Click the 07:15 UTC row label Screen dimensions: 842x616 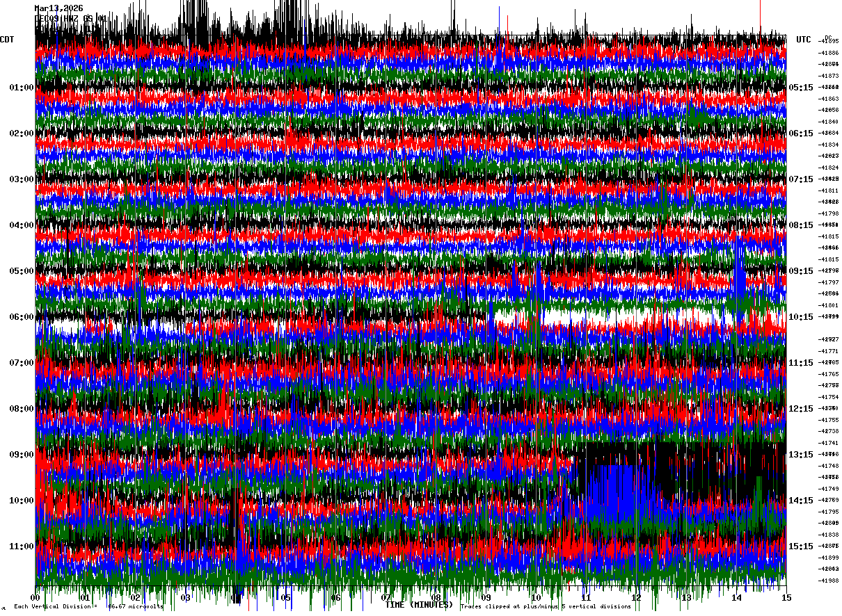tap(801, 179)
